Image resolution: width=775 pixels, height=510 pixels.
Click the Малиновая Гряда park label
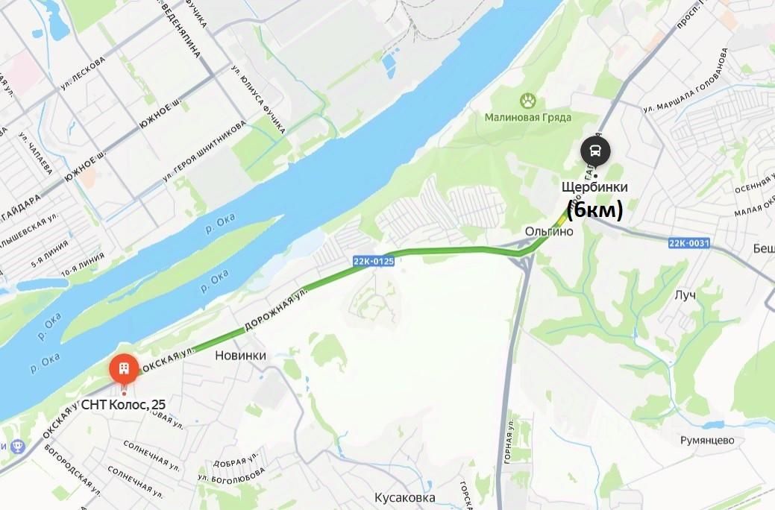click(528, 117)
